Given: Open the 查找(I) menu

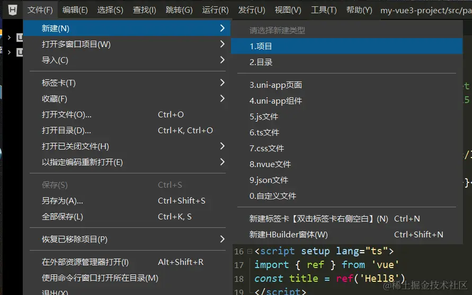Looking at the screenshot, I should click(x=145, y=10).
